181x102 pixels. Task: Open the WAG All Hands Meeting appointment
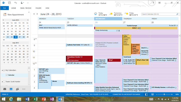[44, 81]
